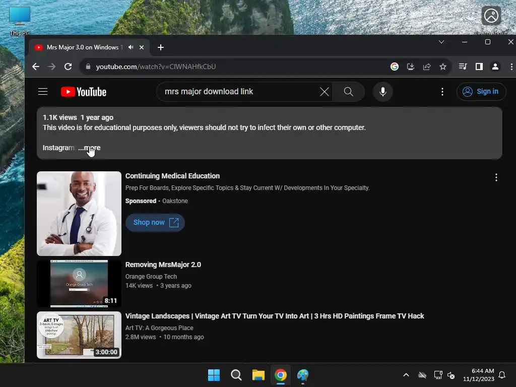Open taskbar Search
The width and height of the screenshot is (516, 387).
(236, 375)
